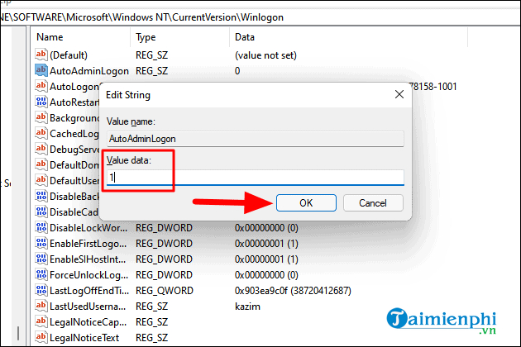This screenshot has width=521, height=347.
Task: Select the (Default) value name
Action: click(69, 55)
